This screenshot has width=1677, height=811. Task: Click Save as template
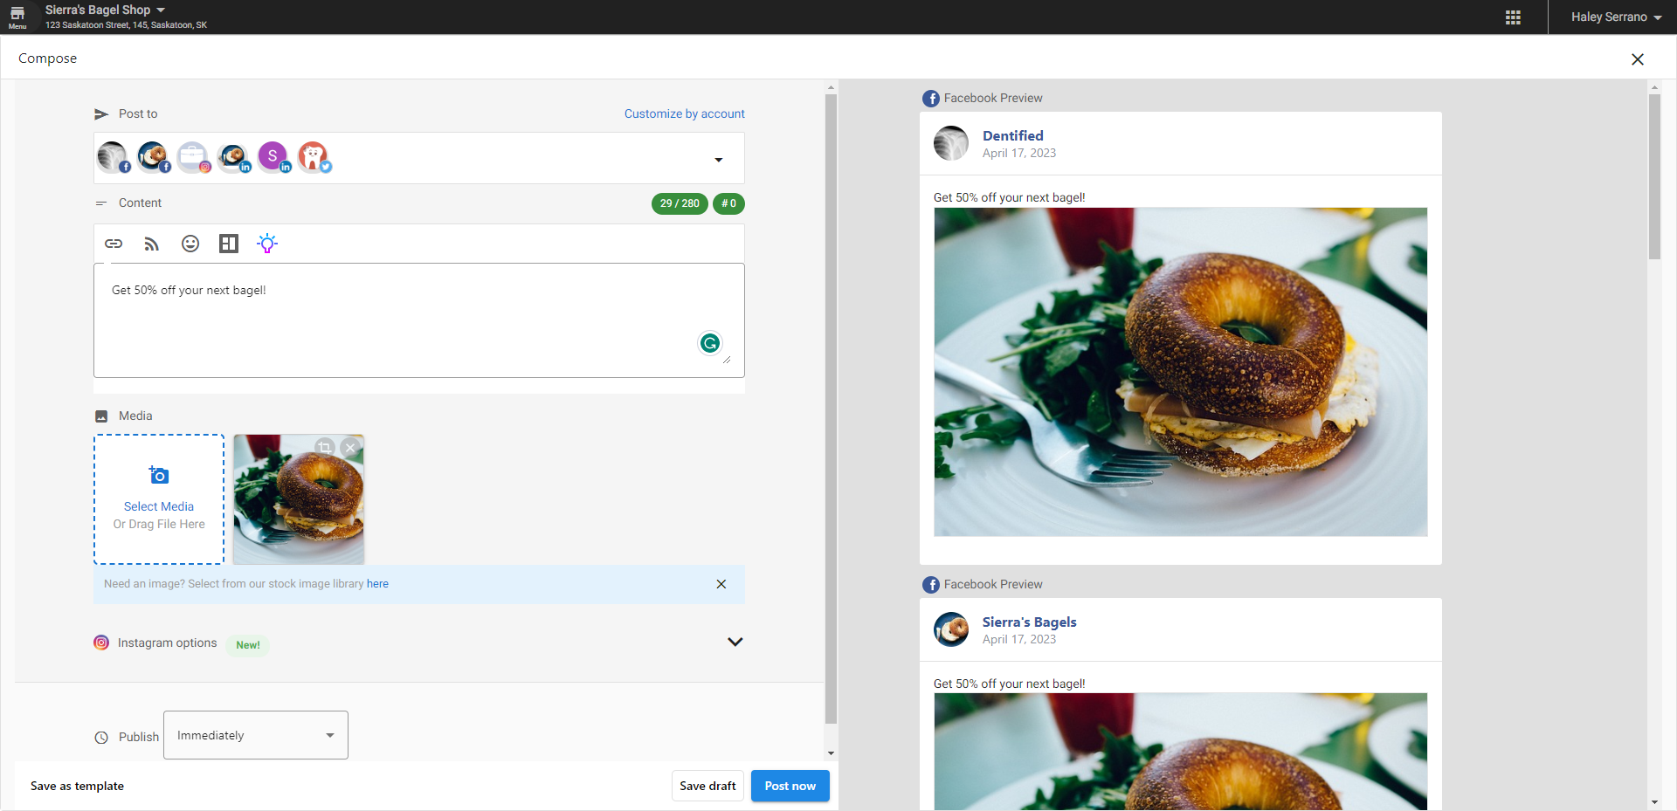click(x=77, y=786)
